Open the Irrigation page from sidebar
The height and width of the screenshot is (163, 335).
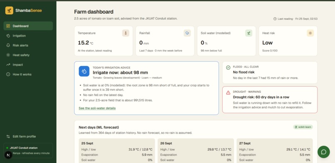pyautogui.click(x=28, y=36)
